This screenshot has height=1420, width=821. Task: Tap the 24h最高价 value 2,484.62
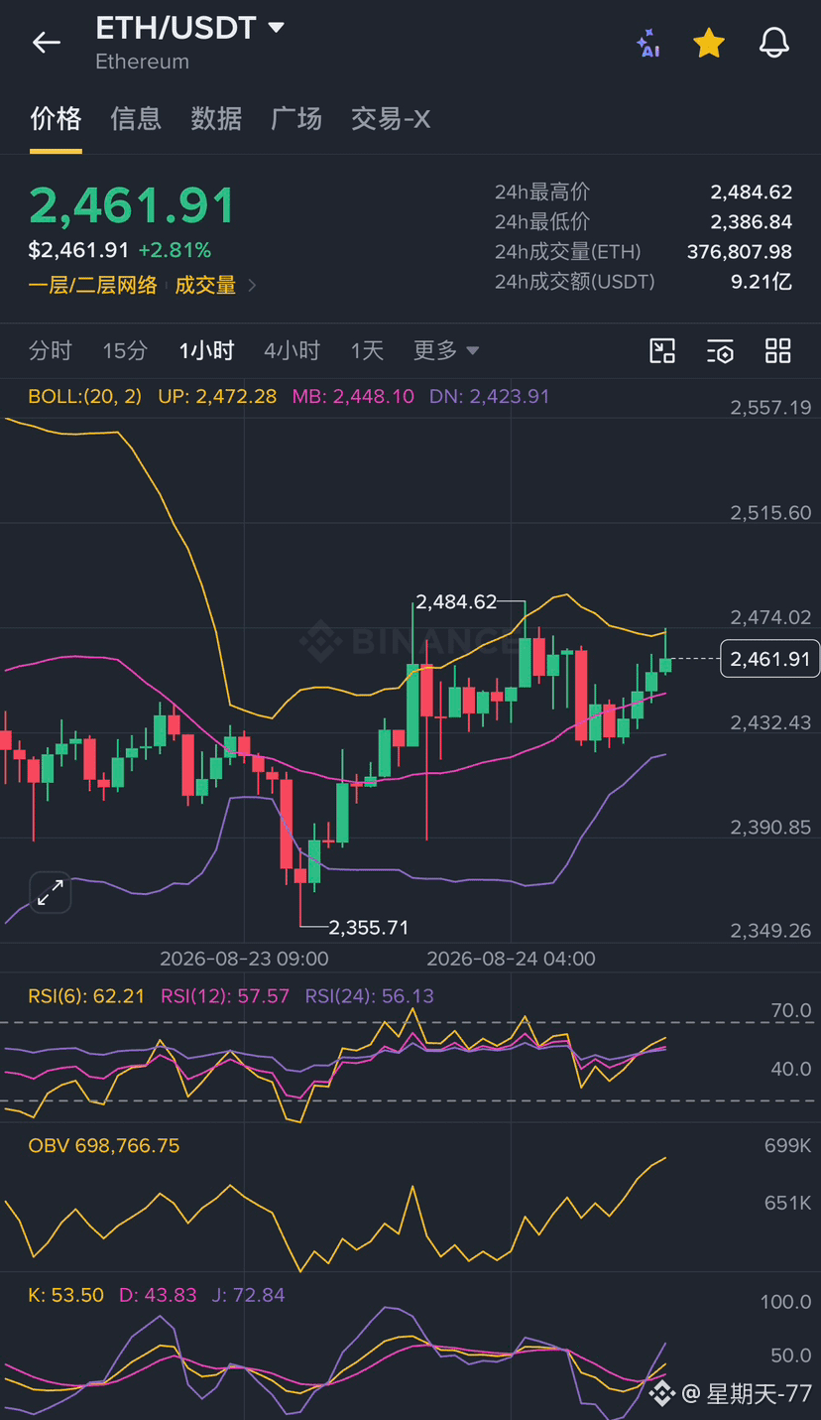[x=751, y=193]
